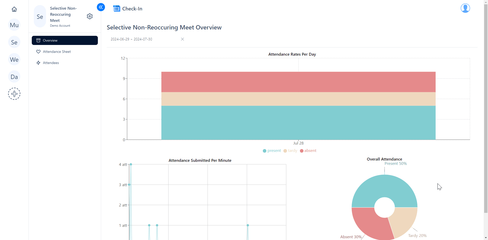Image resolution: width=488 pixels, height=240 pixels.
Task: Click the teal present bar segment
Action: click(298, 123)
